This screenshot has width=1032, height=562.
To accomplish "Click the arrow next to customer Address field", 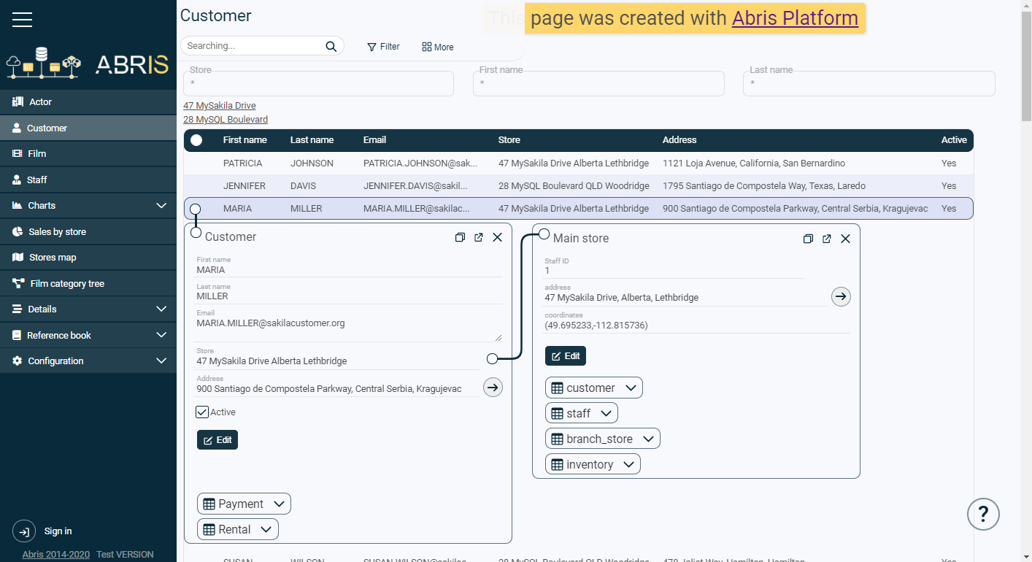I will (x=493, y=387).
